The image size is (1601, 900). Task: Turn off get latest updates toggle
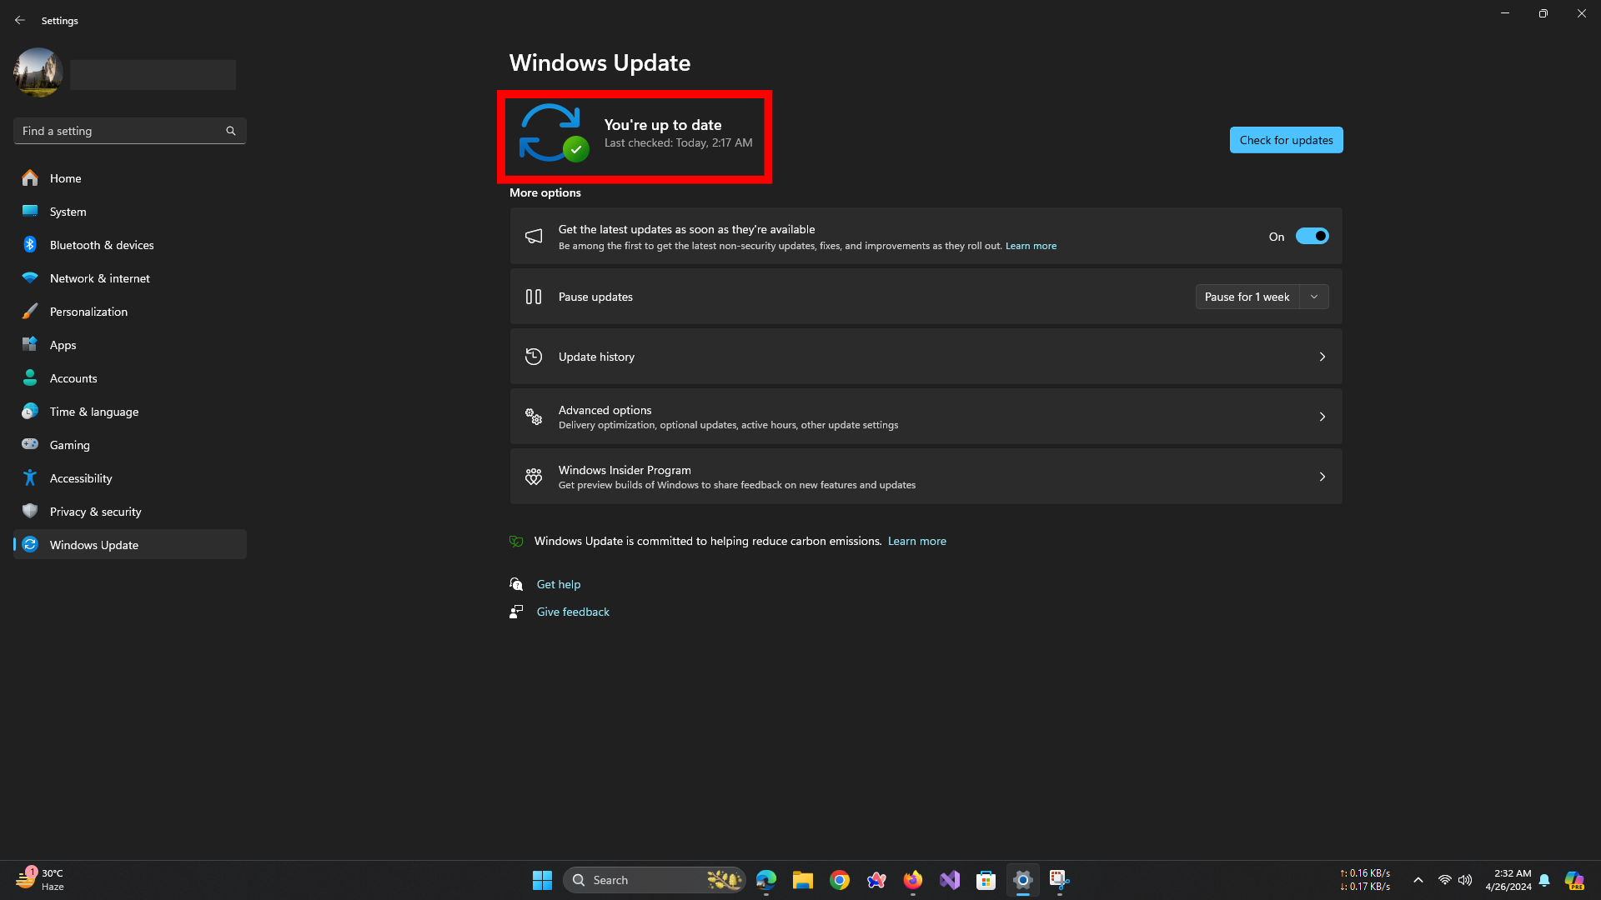click(1312, 237)
